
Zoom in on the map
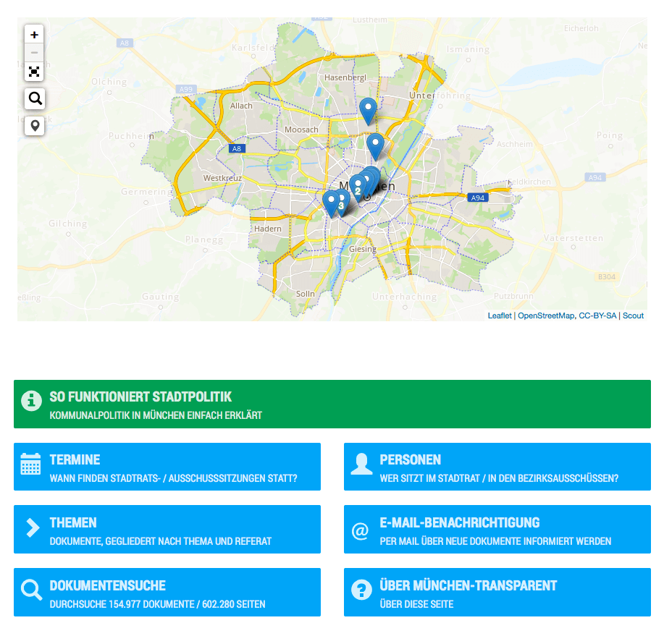point(34,34)
